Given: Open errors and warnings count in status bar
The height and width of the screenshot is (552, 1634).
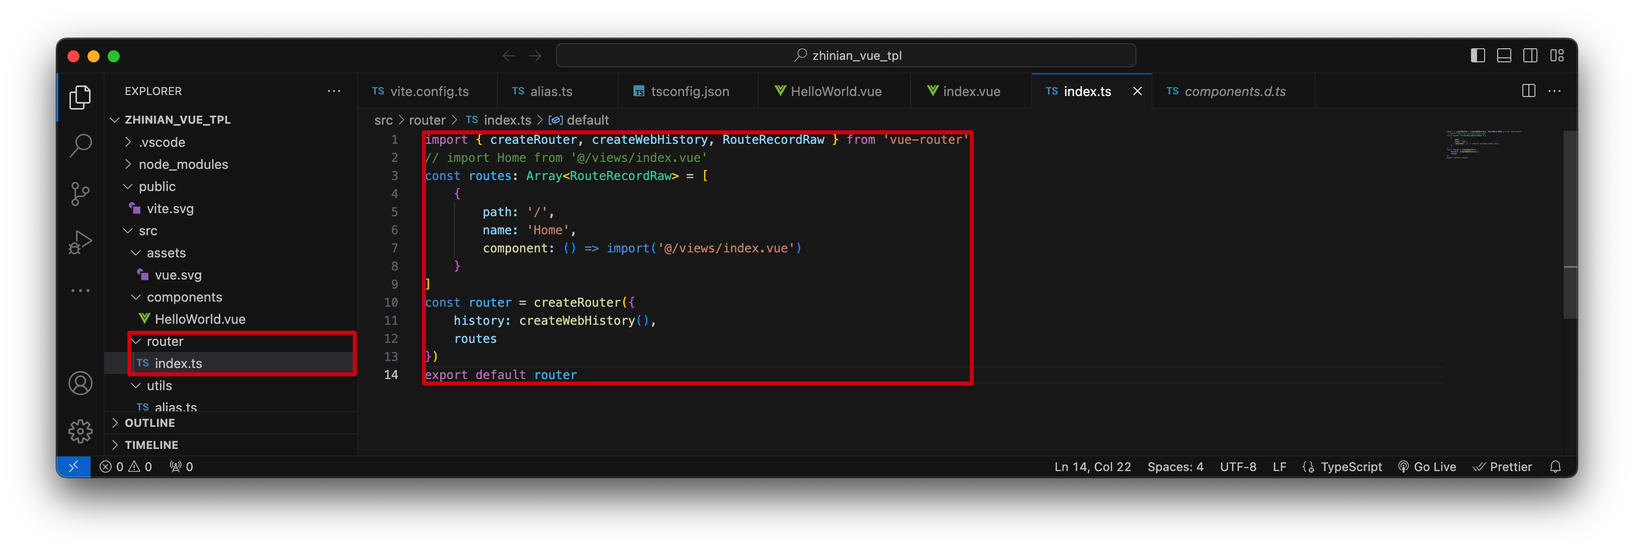Looking at the screenshot, I should coord(126,467).
